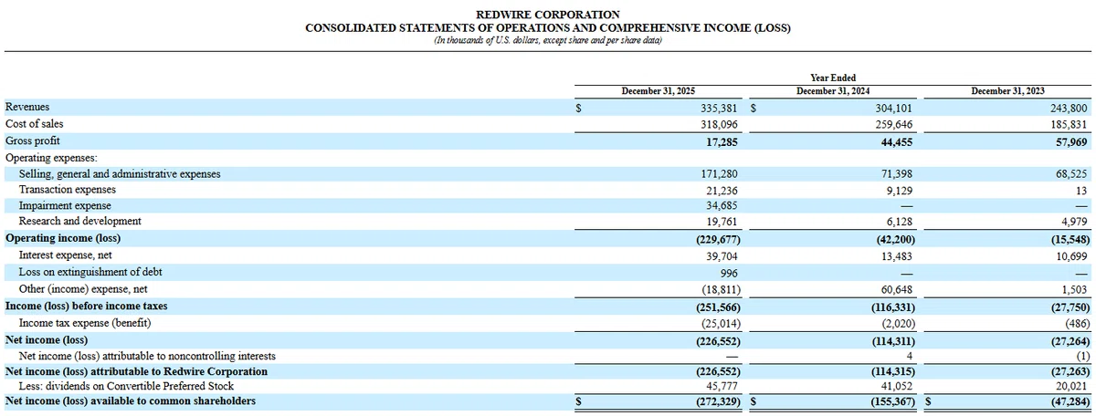Click preferred dividends value 45,777
This screenshot has width=1096, height=416.
tap(721, 387)
